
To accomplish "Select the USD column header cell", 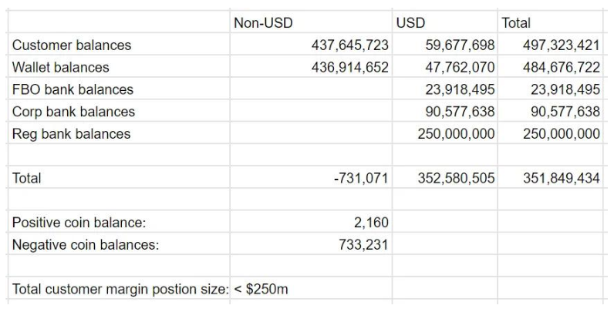I will (445, 22).
